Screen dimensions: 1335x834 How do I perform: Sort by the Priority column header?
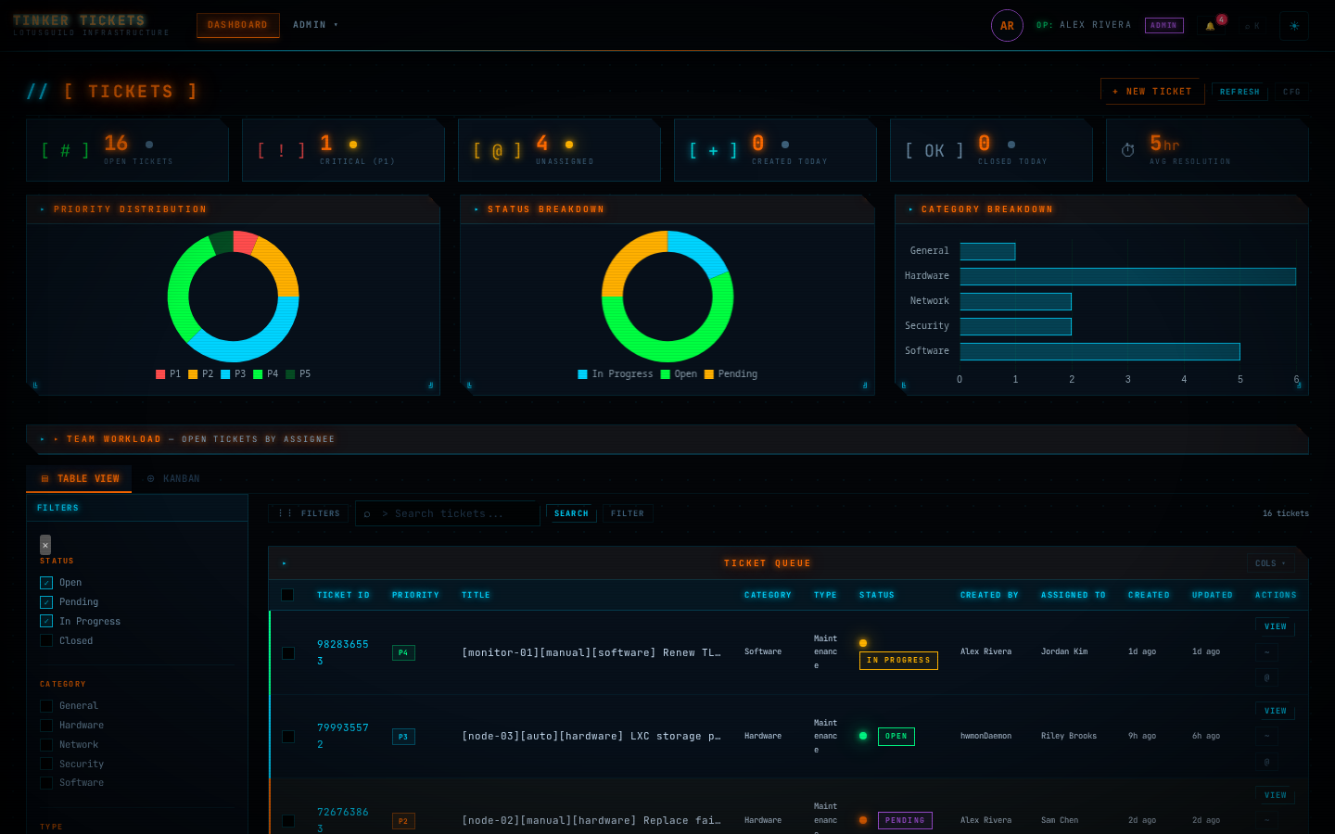(x=415, y=595)
